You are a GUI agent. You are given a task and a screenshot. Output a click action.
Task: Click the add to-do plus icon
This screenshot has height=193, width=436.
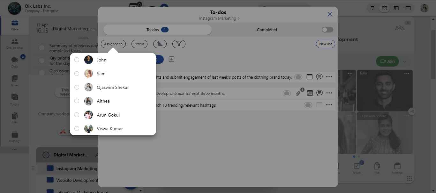coord(171,59)
